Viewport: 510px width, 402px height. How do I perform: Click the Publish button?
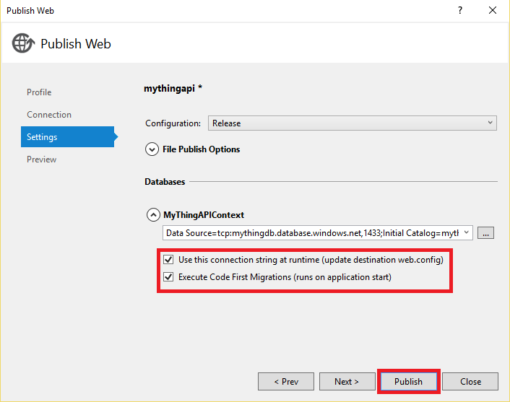pyautogui.click(x=408, y=381)
